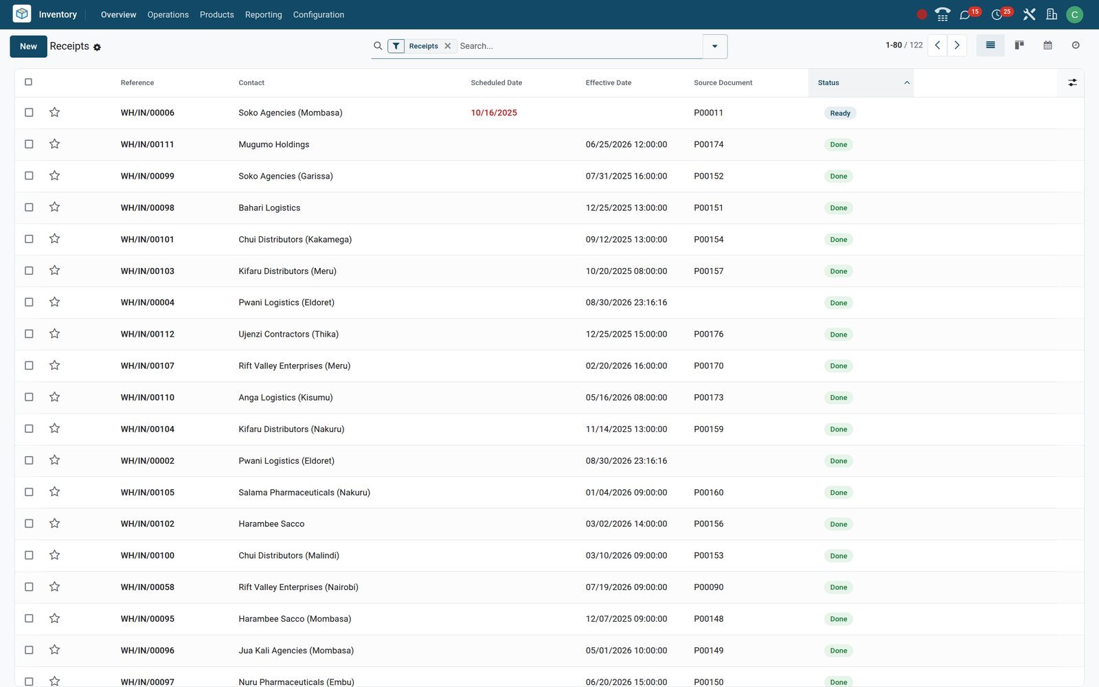Star receipt WH/IN/00099
This screenshot has height=687, width=1099.
click(54, 175)
